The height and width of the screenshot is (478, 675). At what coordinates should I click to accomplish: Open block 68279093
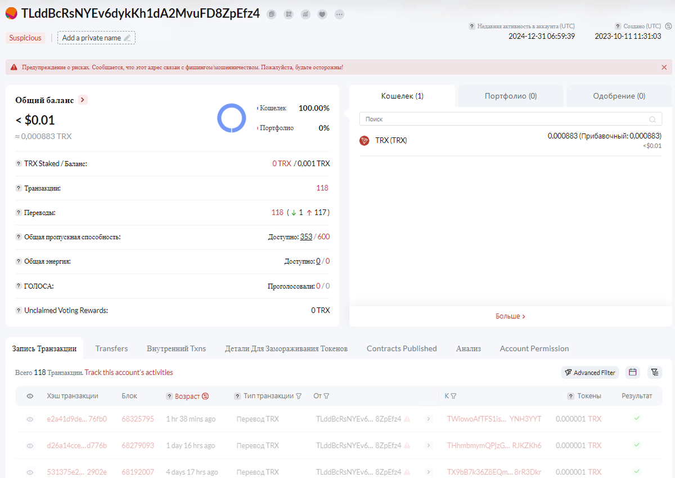tap(137, 446)
